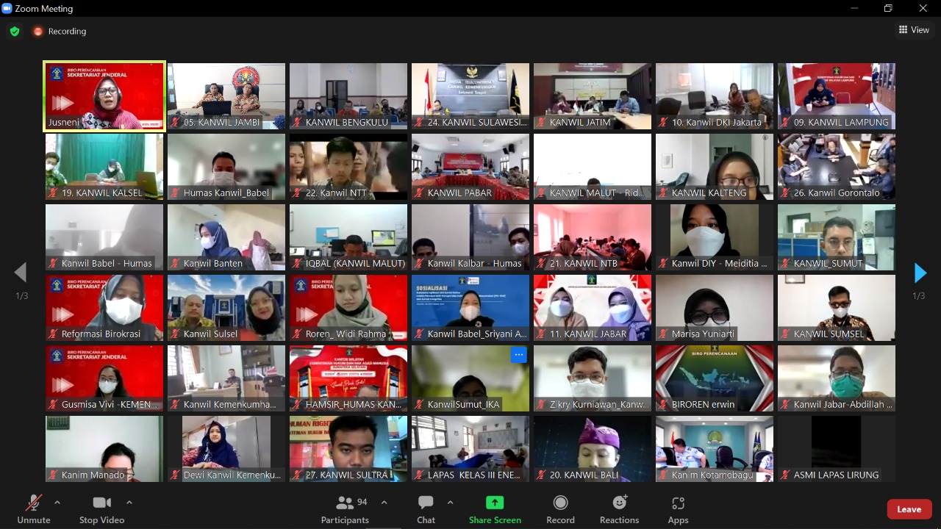This screenshot has width=941, height=529.
Task: Go to next gallery page arrow
Action: [x=920, y=273]
